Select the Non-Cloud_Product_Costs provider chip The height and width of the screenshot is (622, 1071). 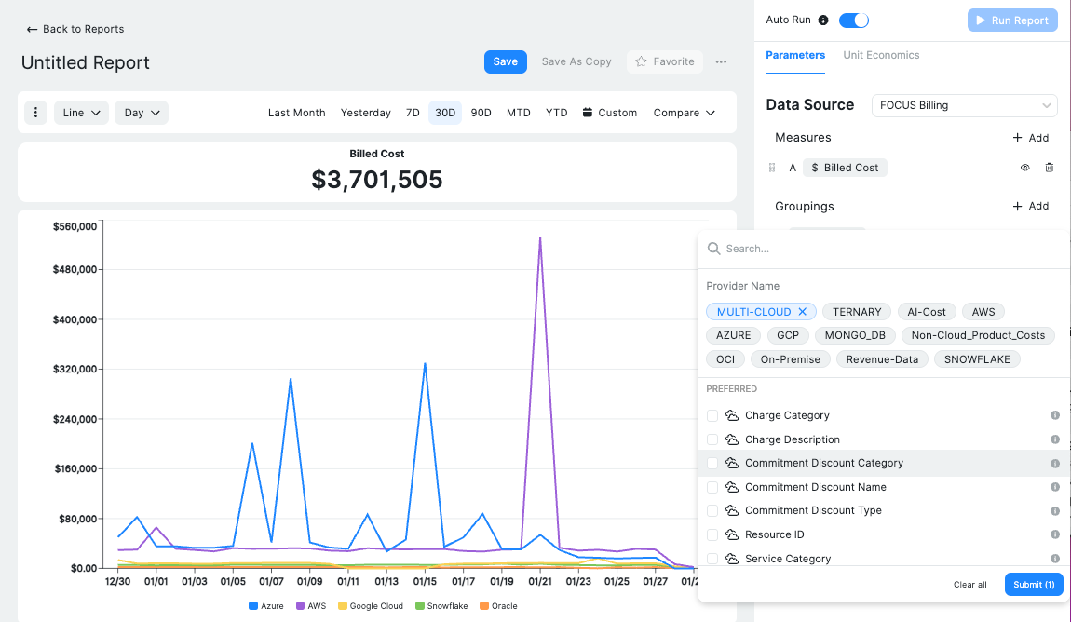point(978,335)
